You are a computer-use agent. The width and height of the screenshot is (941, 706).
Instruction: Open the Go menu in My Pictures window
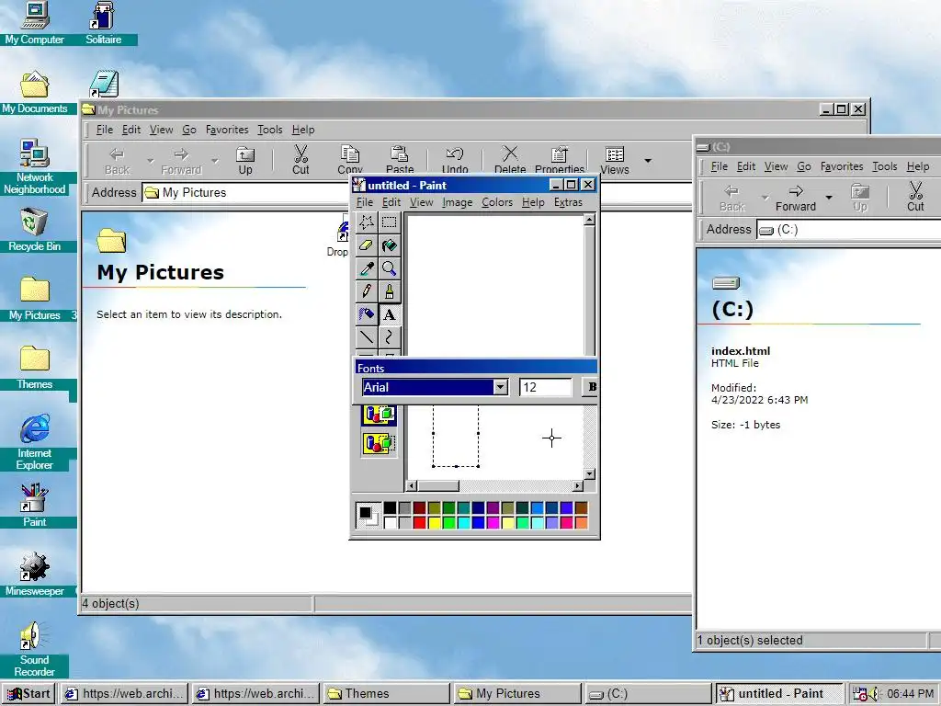189,130
